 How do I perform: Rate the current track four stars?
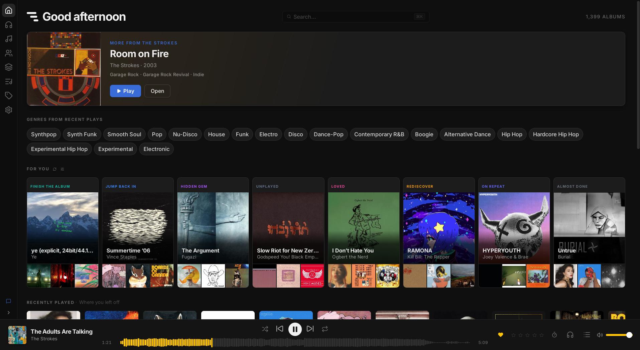(x=534, y=335)
